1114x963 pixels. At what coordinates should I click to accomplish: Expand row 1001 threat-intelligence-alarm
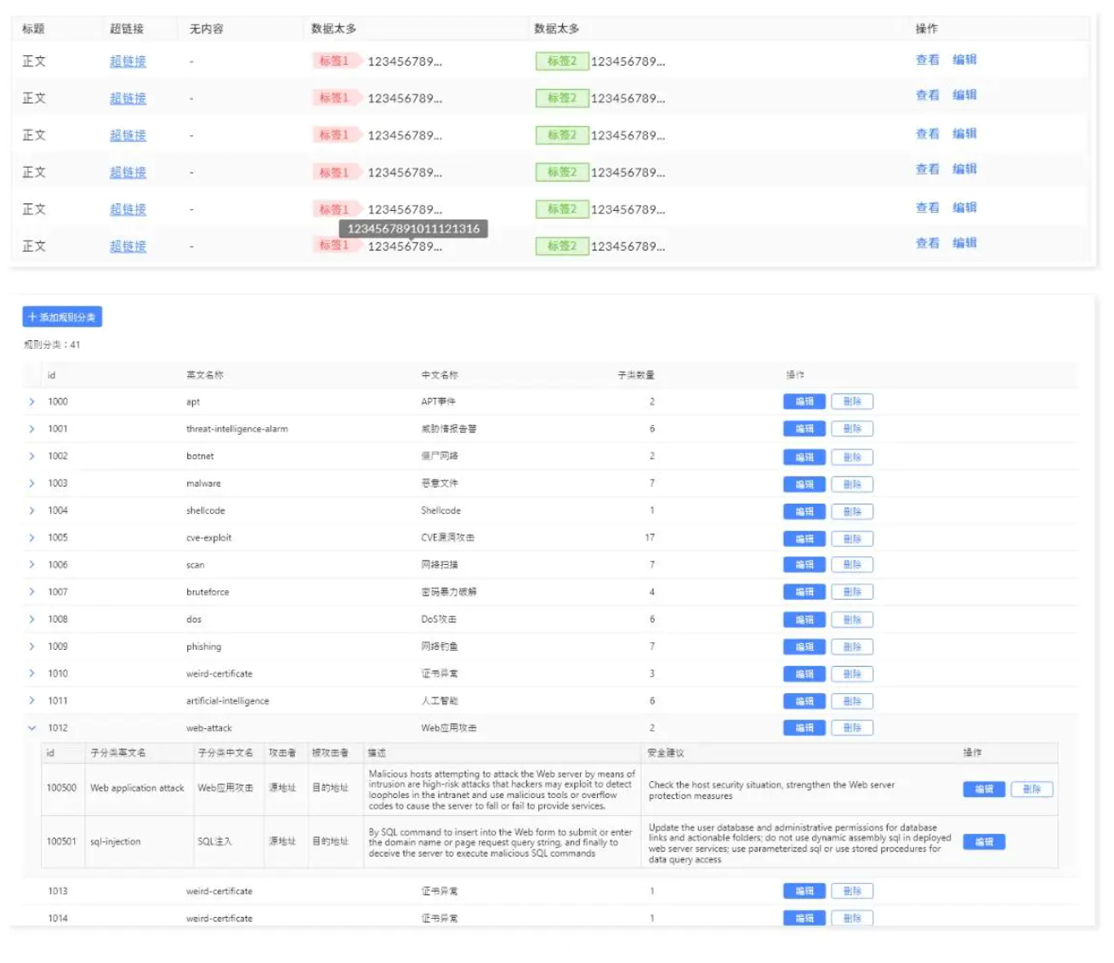[x=31, y=429]
